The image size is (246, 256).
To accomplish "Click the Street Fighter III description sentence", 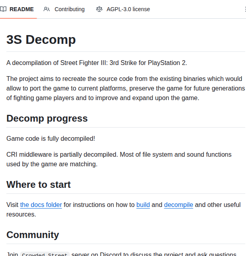I will [x=96, y=63].
